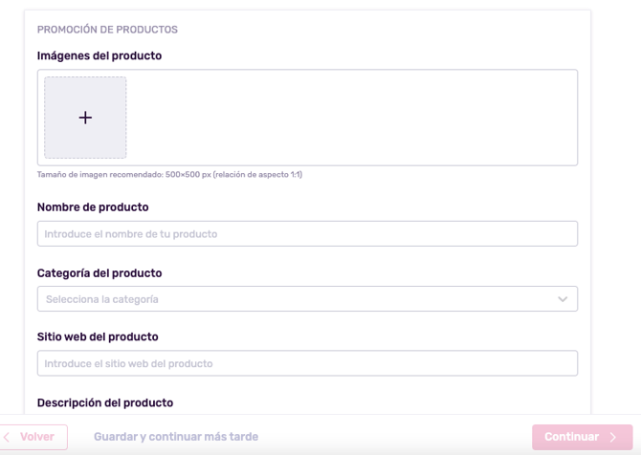Viewport: 641px width, 455px height.
Task: Click the 'Sitio web del producto' label
Action: (98, 336)
